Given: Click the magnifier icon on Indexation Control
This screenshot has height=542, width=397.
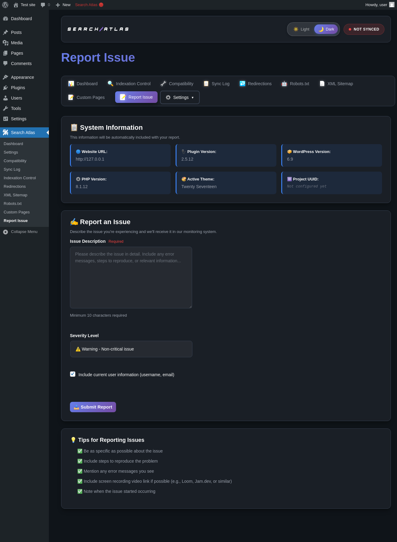Looking at the screenshot, I should pos(111,84).
